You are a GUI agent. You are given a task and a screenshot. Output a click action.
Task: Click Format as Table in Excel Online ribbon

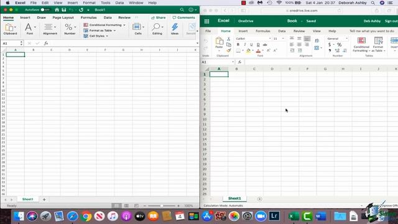[378, 44]
